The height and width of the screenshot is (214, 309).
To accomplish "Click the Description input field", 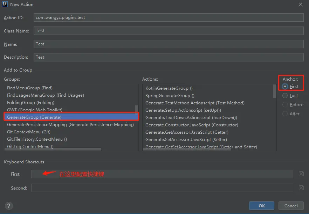I will tap(169, 57).
